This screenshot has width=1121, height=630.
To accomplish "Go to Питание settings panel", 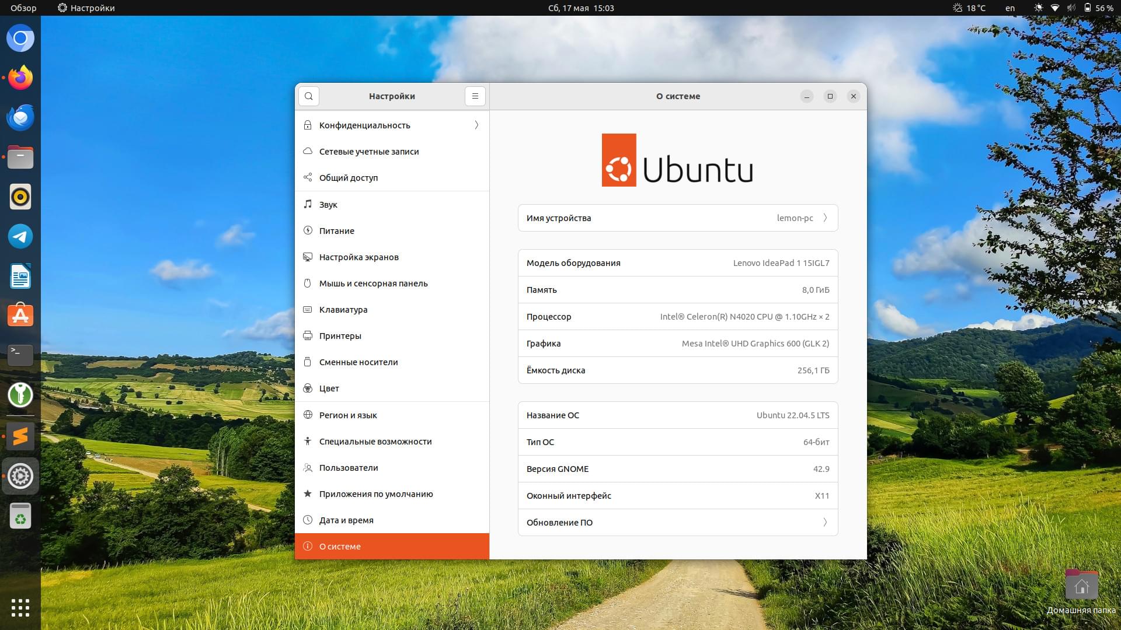I will coord(392,230).
